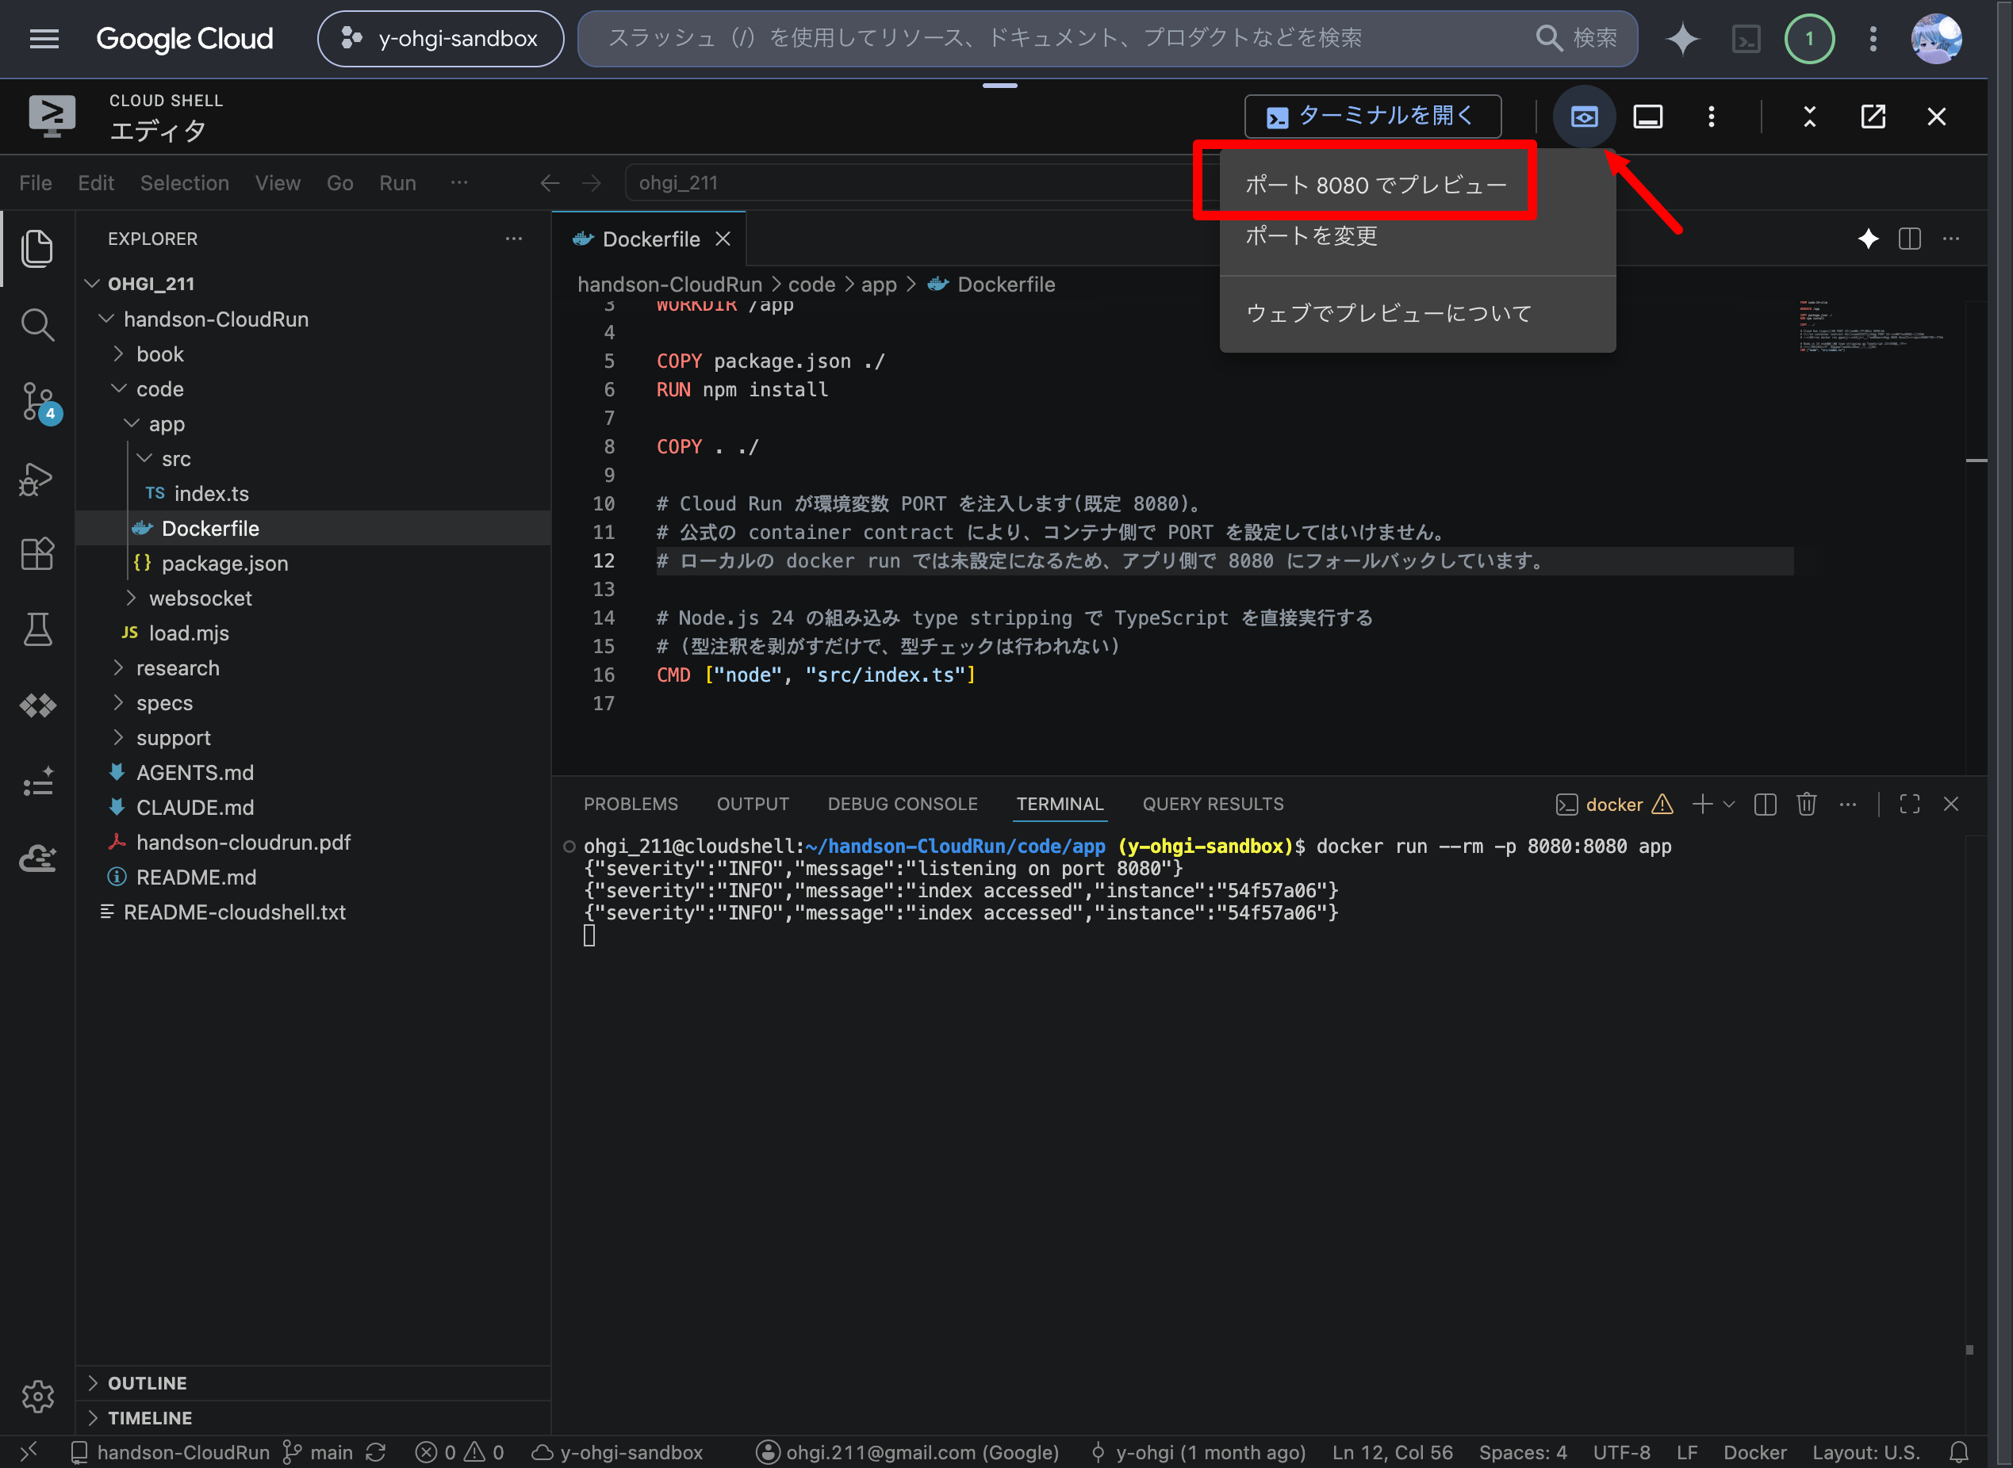Open the Explorer view in activity bar
The image size is (2013, 1468).
pos(37,248)
